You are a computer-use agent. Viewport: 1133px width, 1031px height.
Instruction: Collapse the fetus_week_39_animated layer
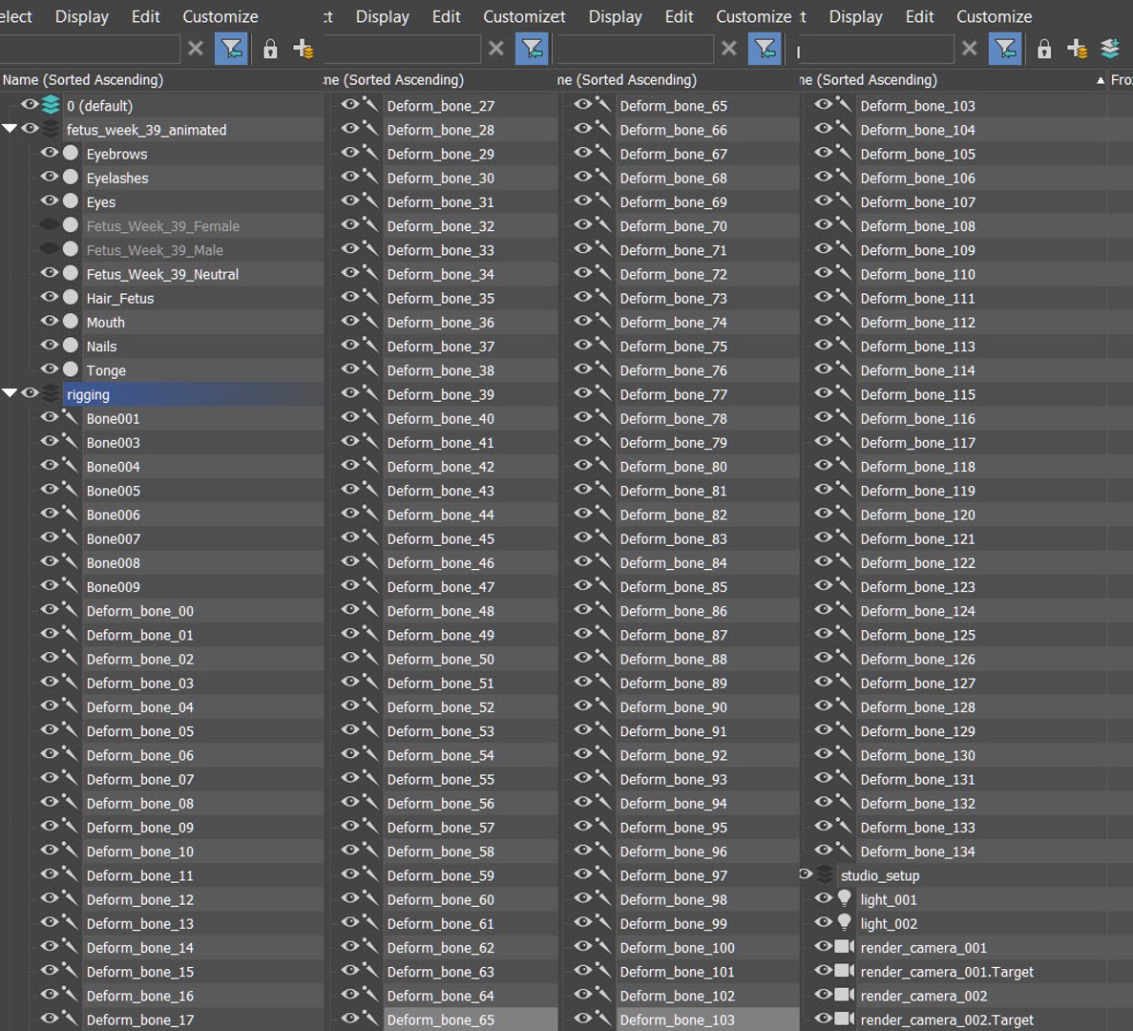[x=10, y=129]
